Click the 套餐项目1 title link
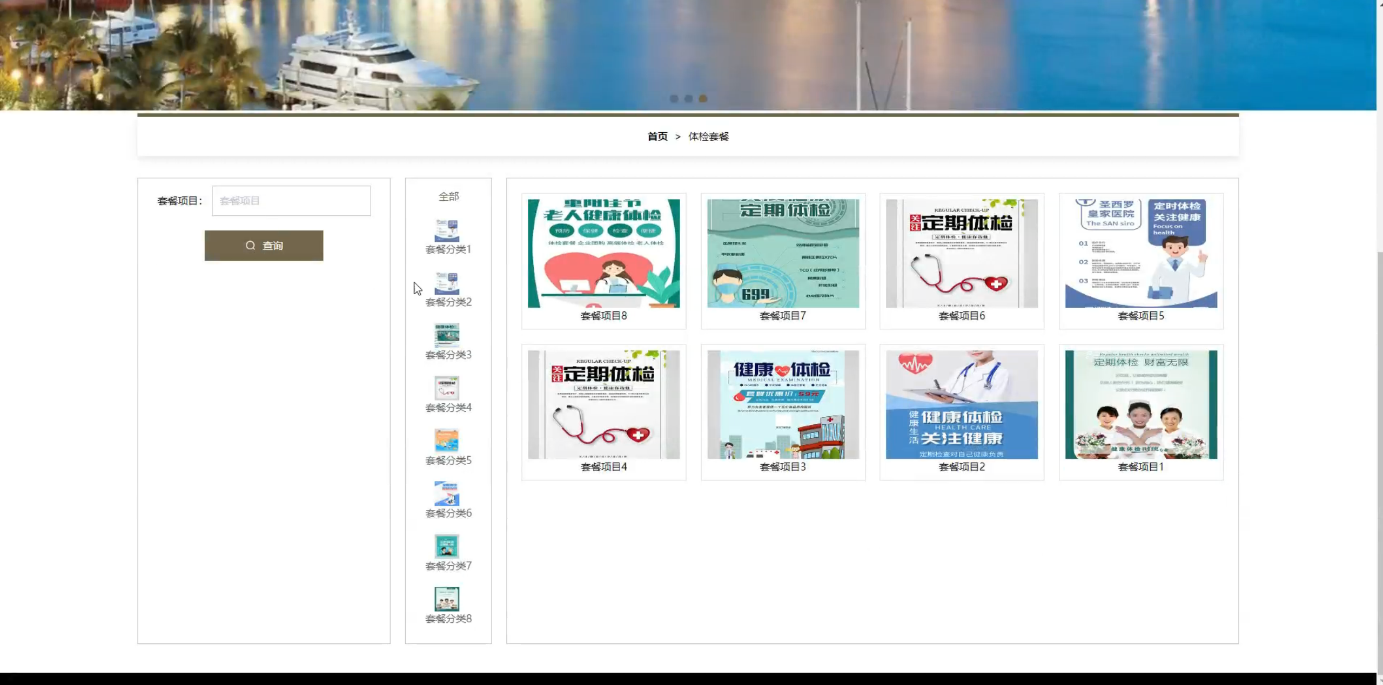This screenshot has height=685, width=1383. [x=1140, y=467]
